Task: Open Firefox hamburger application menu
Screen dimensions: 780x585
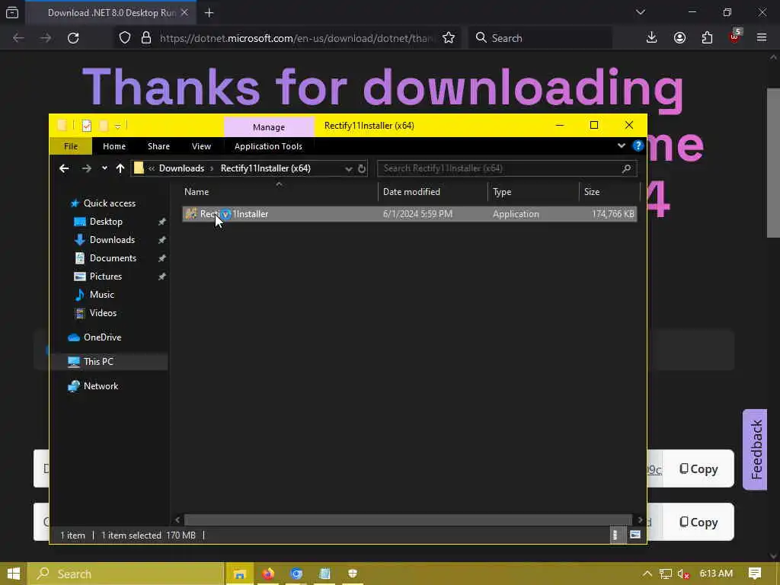Action: click(762, 38)
